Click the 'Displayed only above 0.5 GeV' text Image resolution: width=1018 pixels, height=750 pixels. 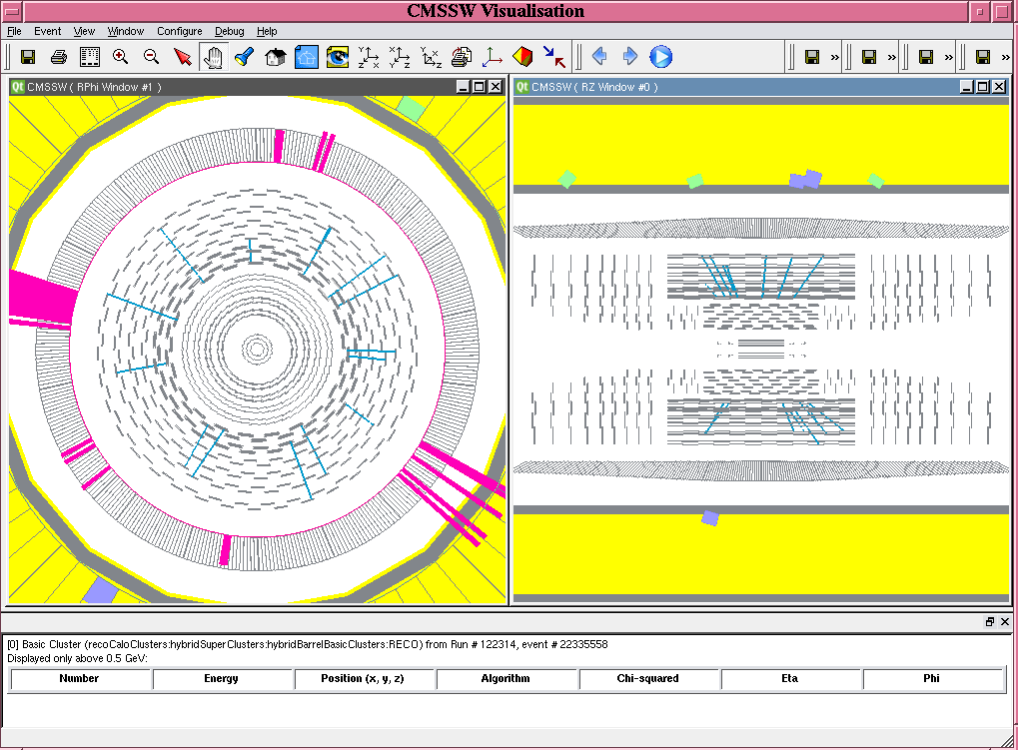click(77, 658)
